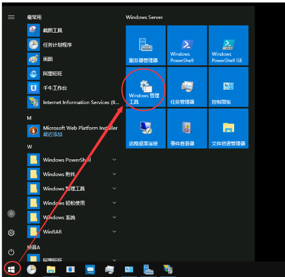Start 千牛工作台 application
285x277 pixels.
point(73,88)
